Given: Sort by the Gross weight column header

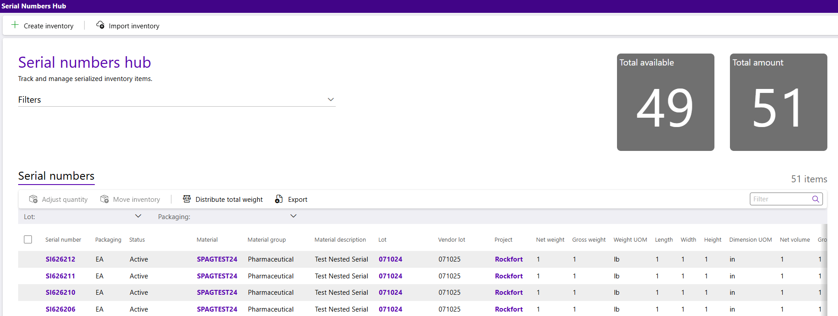Looking at the screenshot, I should [589, 240].
